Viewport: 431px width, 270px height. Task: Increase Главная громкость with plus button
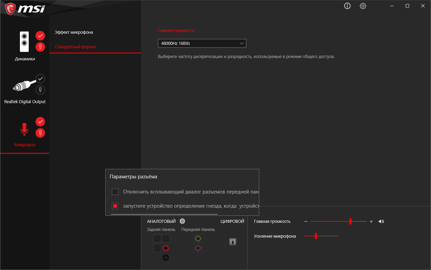(x=371, y=221)
